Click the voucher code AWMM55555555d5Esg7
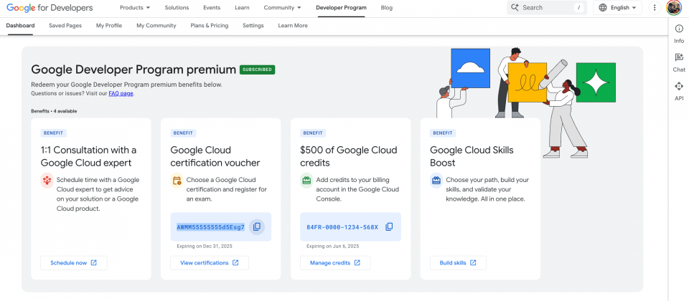This screenshot has width=689, height=301. point(210,227)
